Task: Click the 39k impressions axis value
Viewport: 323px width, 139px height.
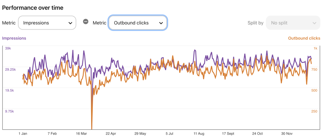Action: coord(7,48)
